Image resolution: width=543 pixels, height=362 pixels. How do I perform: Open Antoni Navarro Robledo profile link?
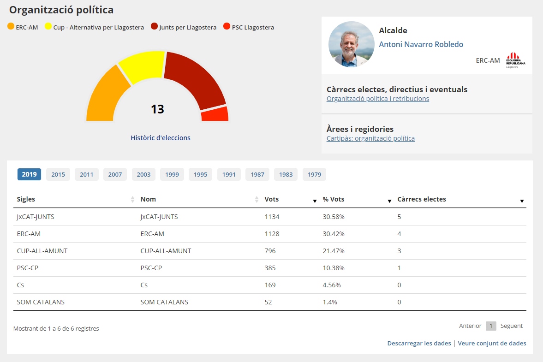click(x=421, y=44)
